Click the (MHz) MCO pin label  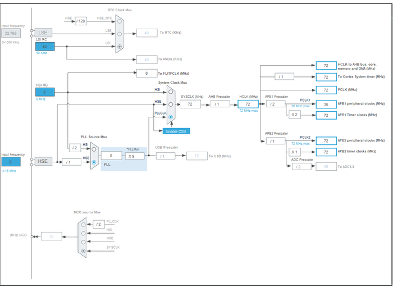tap(18, 235)
